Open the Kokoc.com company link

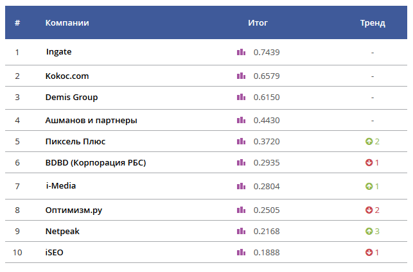(67, 76)
